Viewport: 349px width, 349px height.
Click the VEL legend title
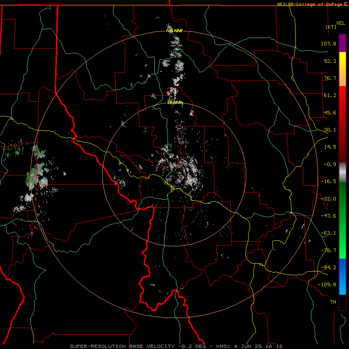click(x=340, y=23)
